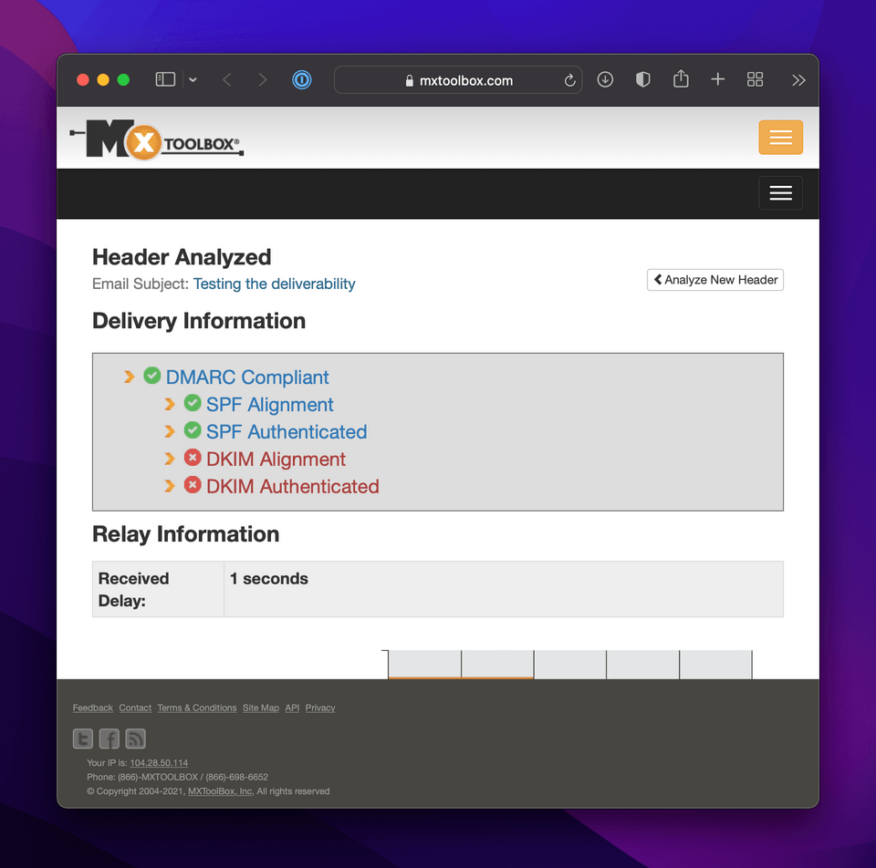Image resolution: width=876 pixels, height=868 pixels.
Task: Reload the page with refresh icon
Action: 570,80
